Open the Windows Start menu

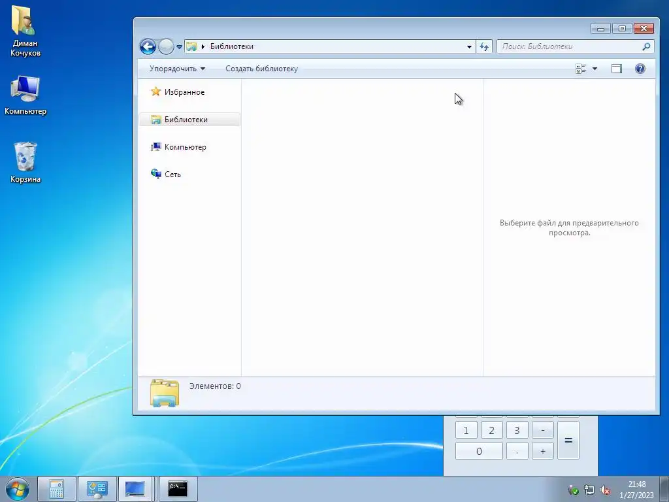(17, 489)
